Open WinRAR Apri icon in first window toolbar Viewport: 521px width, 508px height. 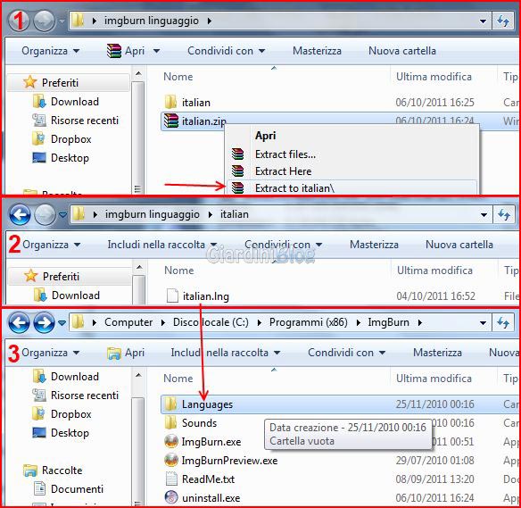114,51
